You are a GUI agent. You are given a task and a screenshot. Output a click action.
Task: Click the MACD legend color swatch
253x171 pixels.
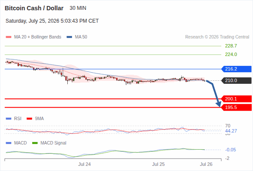9,143
